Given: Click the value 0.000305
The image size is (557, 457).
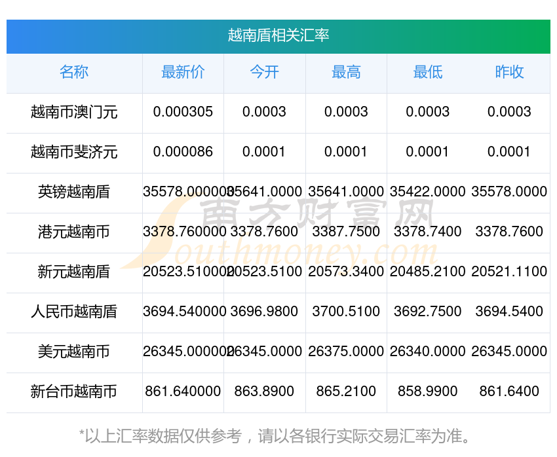Looking at the screenshot, I should (183, 112).
